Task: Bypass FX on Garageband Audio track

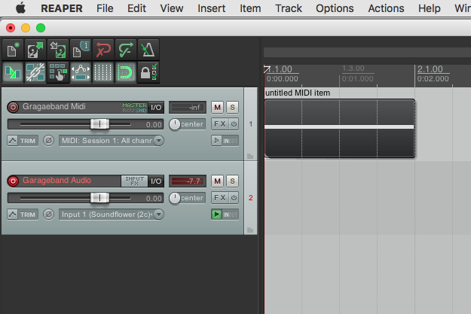Action: pos(234,198)
